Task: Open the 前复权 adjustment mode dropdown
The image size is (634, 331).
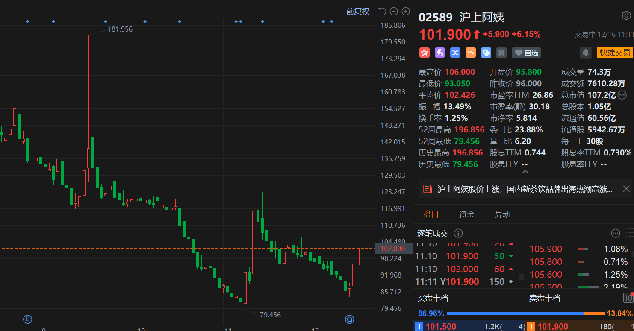Action: 357,12
